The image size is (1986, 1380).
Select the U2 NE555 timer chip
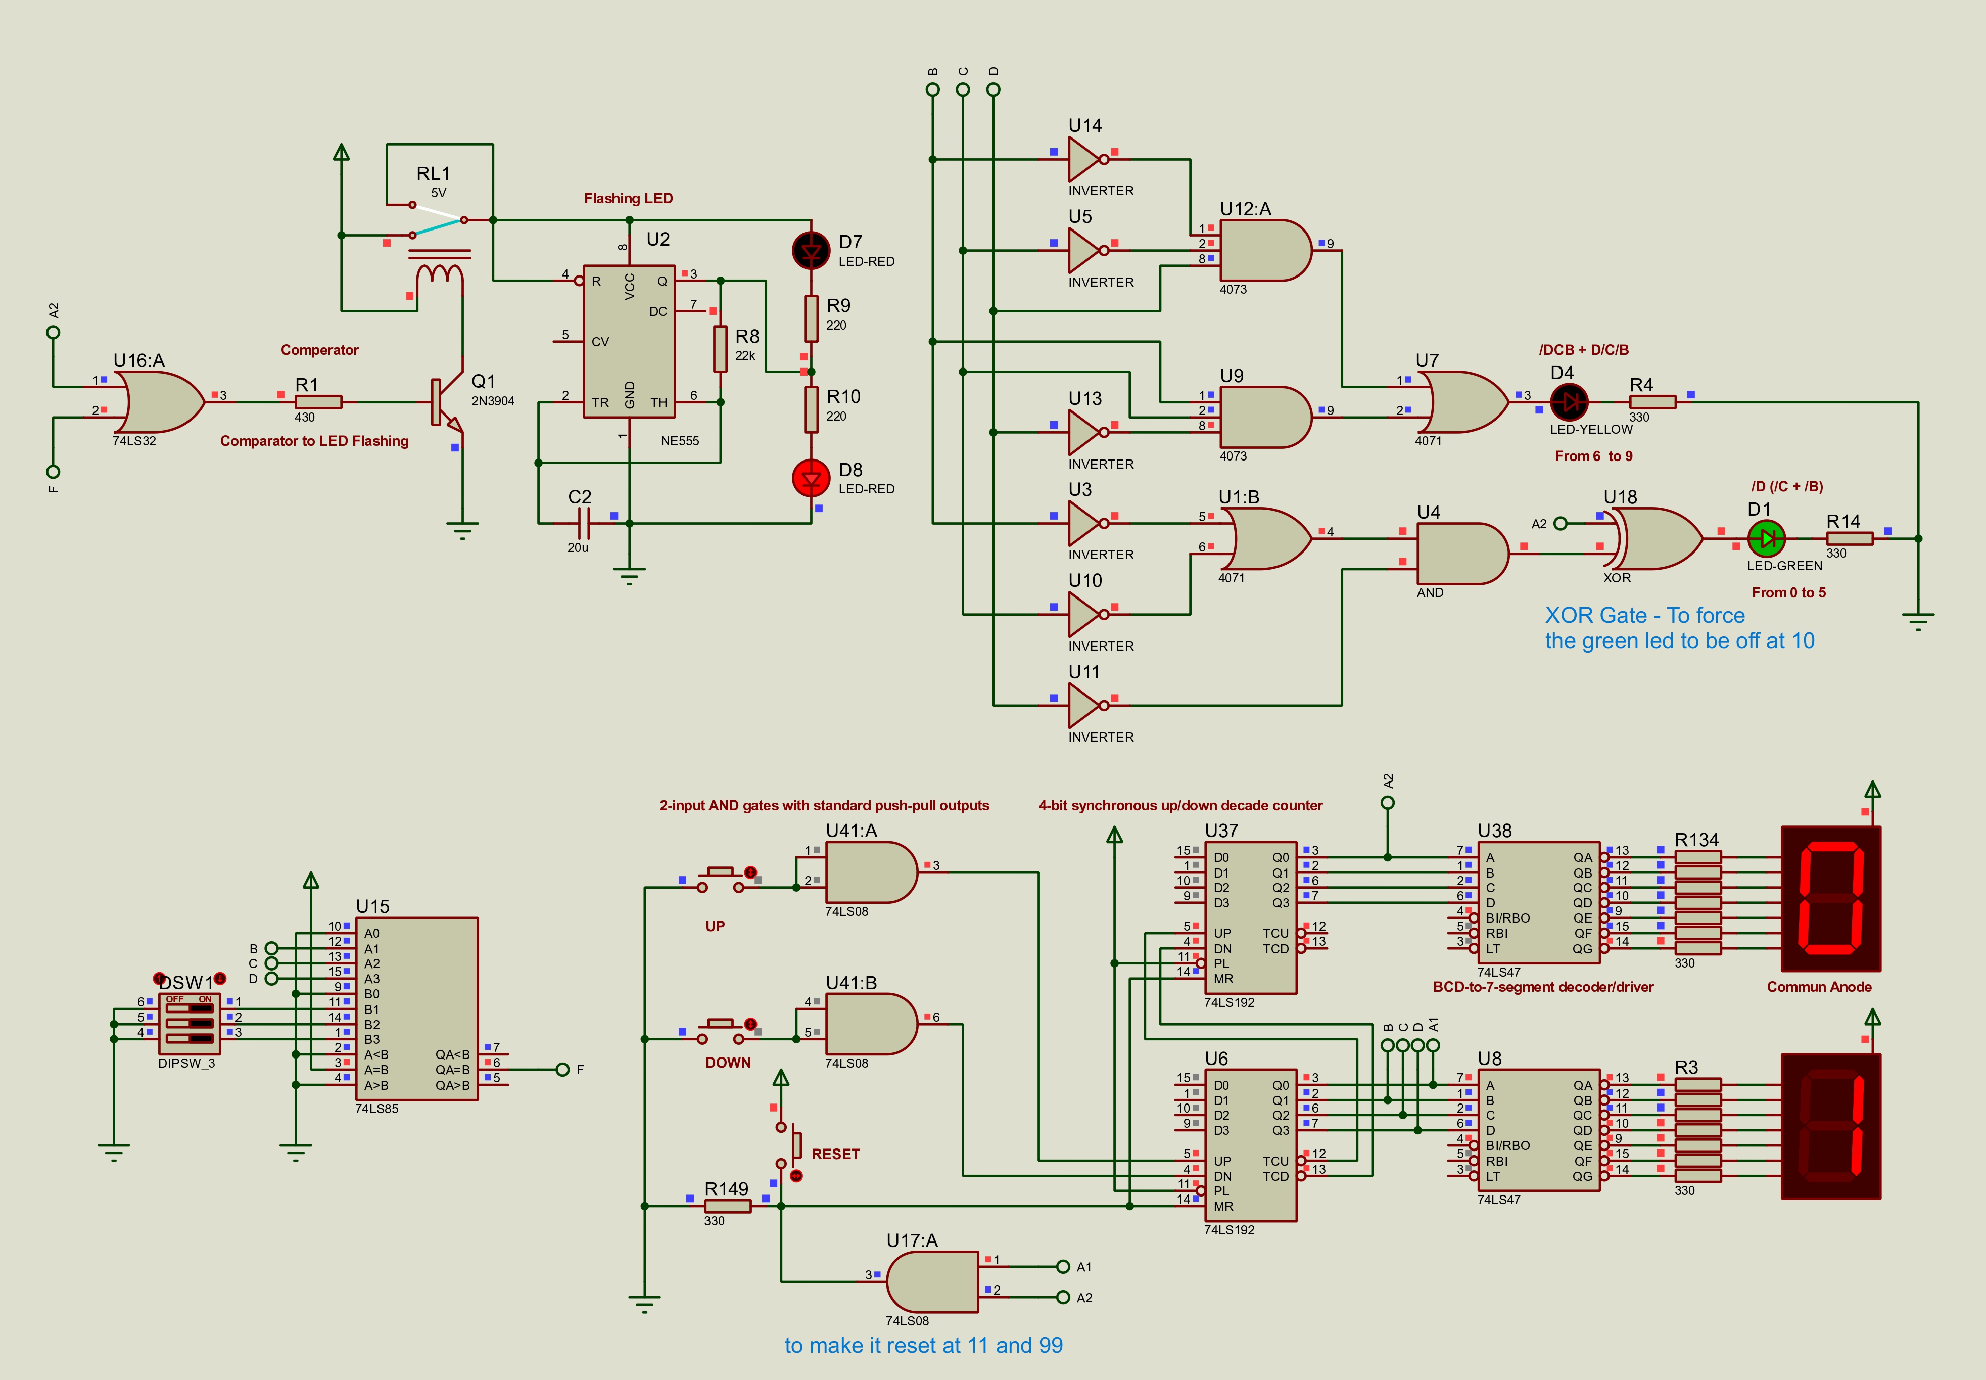629,342
